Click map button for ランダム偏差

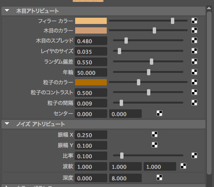click(x=194, y=61)
